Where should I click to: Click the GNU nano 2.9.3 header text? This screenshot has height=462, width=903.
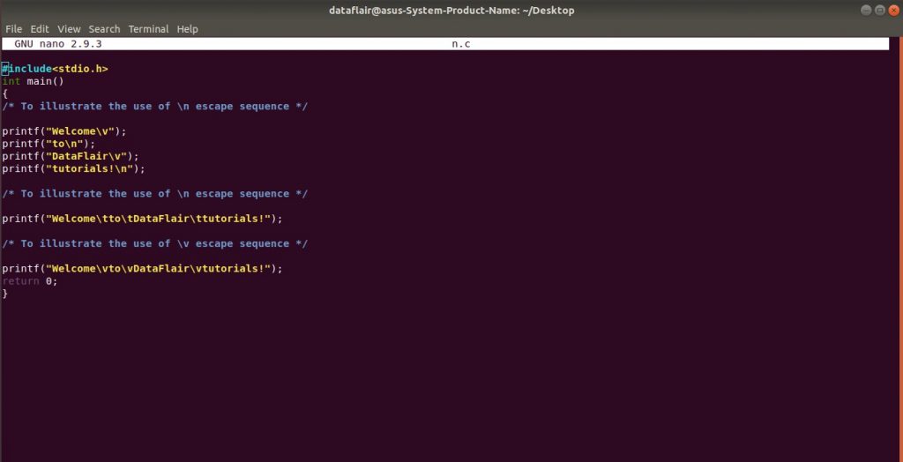pos(58,44)
